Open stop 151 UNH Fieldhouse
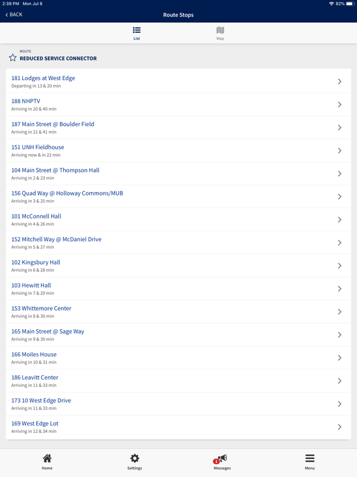The image size is (357, 477). (178, 150)
